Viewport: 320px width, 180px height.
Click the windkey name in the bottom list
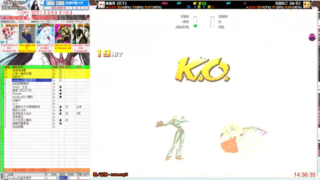[x=20, y=178]
